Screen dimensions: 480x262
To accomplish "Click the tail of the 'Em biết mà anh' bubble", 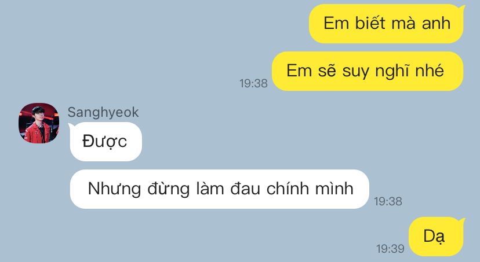I will pyautogui.click(x=461, y=9).
